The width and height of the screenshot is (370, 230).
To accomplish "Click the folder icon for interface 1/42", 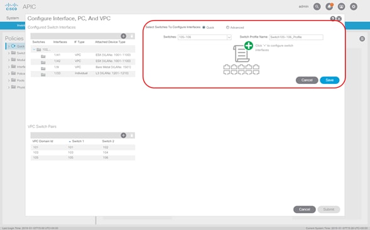I will pyautogui.click(x=43, y=63).
